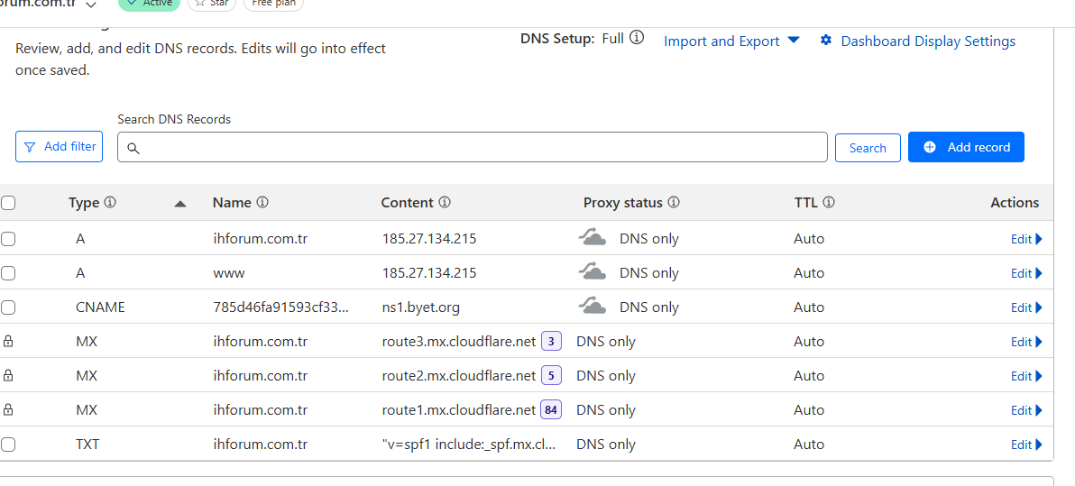
Task: Check the box for the CNAME record
Action: (8, 307)
